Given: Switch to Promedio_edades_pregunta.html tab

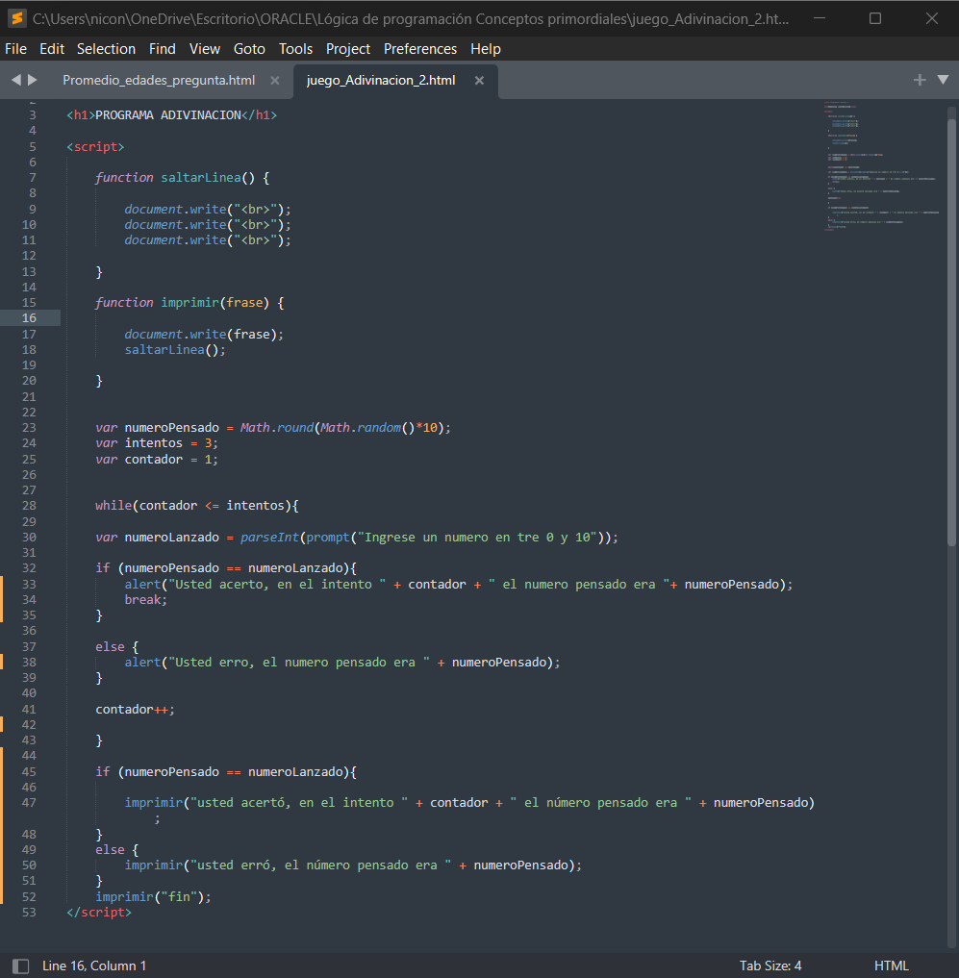Looking at the screenshot, I should (x=159, y=81).
